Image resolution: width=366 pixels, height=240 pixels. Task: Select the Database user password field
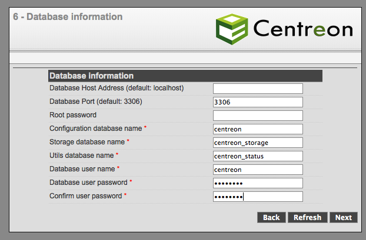coord(258,183)
